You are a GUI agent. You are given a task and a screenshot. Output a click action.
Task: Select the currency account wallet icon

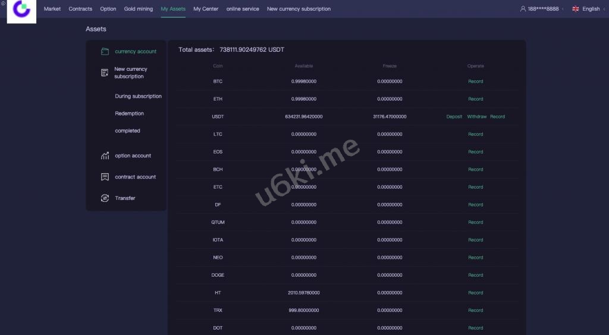point(105,52)
